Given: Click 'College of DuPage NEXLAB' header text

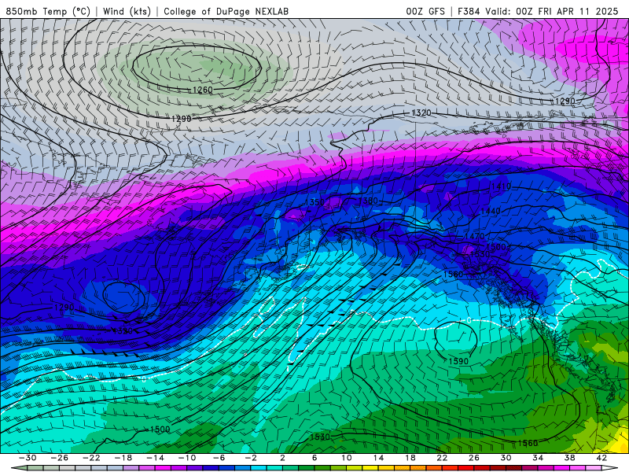Looking at the screenshot, I should [226, 11].
